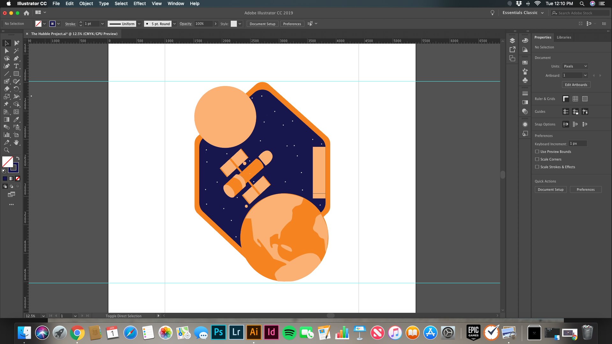
Task: Select the Column Graph tool
Action: 7,135
